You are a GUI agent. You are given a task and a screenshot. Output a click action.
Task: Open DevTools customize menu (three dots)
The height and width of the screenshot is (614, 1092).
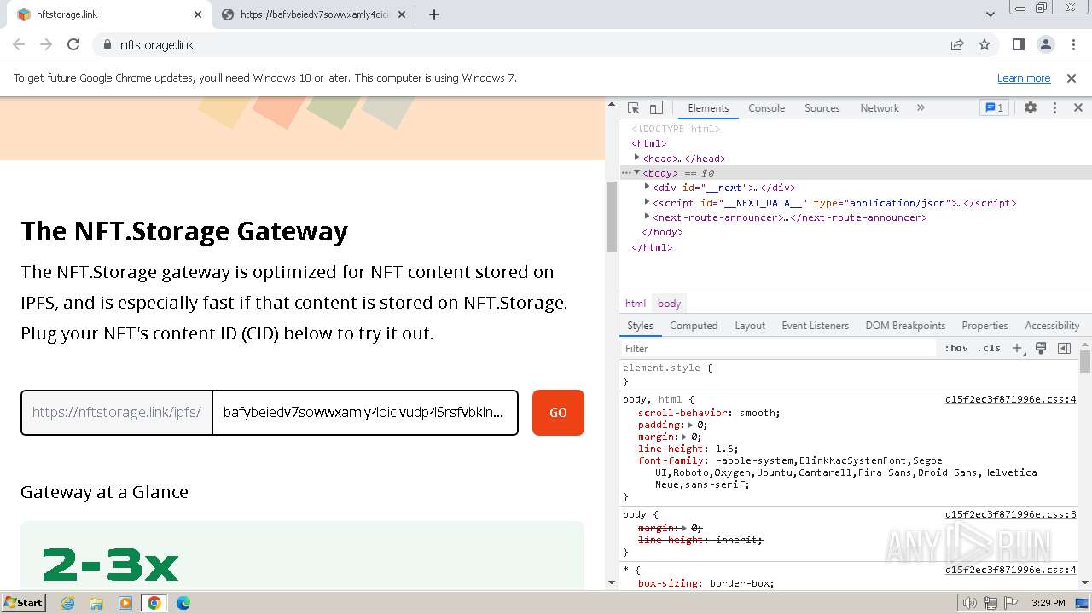[x=1054, y=108]
